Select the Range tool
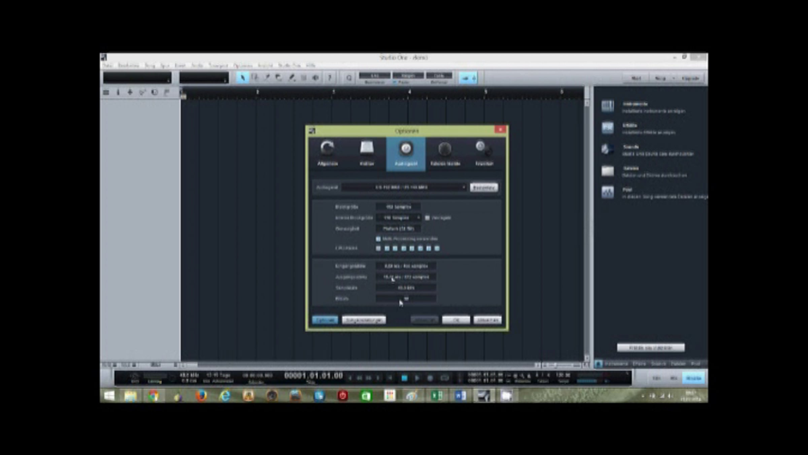Screen dimensions: 808x455 click(255, 78)
